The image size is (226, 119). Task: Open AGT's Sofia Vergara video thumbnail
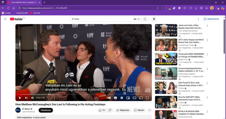(x=166, y=45)
